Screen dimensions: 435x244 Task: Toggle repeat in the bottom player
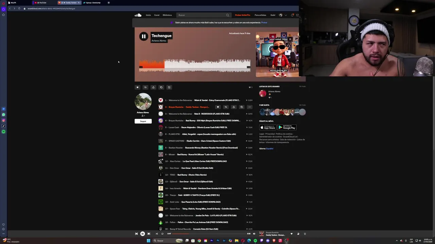(x=162, y=234)
